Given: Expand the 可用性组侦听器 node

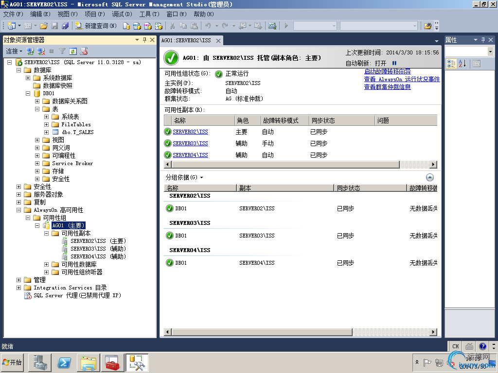Looking at the screenshot, I should [46, 272].
